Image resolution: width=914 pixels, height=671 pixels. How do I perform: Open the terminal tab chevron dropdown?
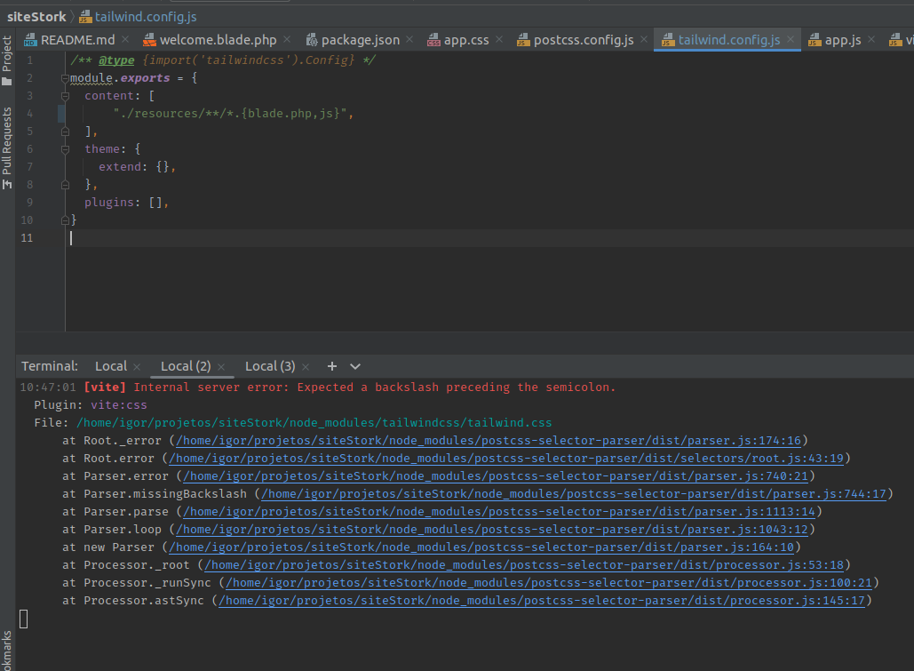click(355, 366)
